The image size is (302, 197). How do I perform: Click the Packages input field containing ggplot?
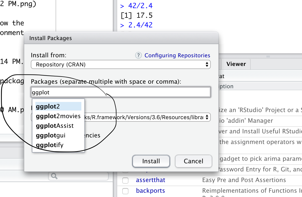pyautogui.click(x=121, y=92)
